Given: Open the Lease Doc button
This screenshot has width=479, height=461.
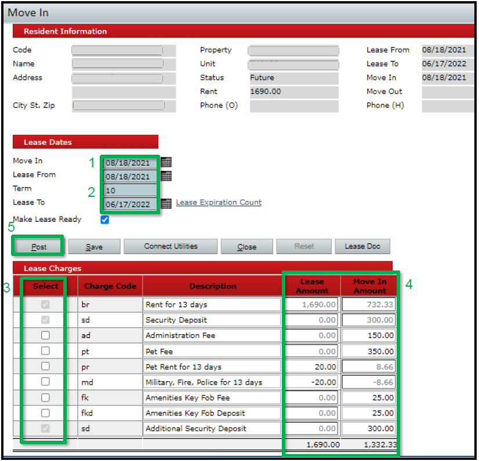Looking at the screenshot, I should [x=362, y=246].
